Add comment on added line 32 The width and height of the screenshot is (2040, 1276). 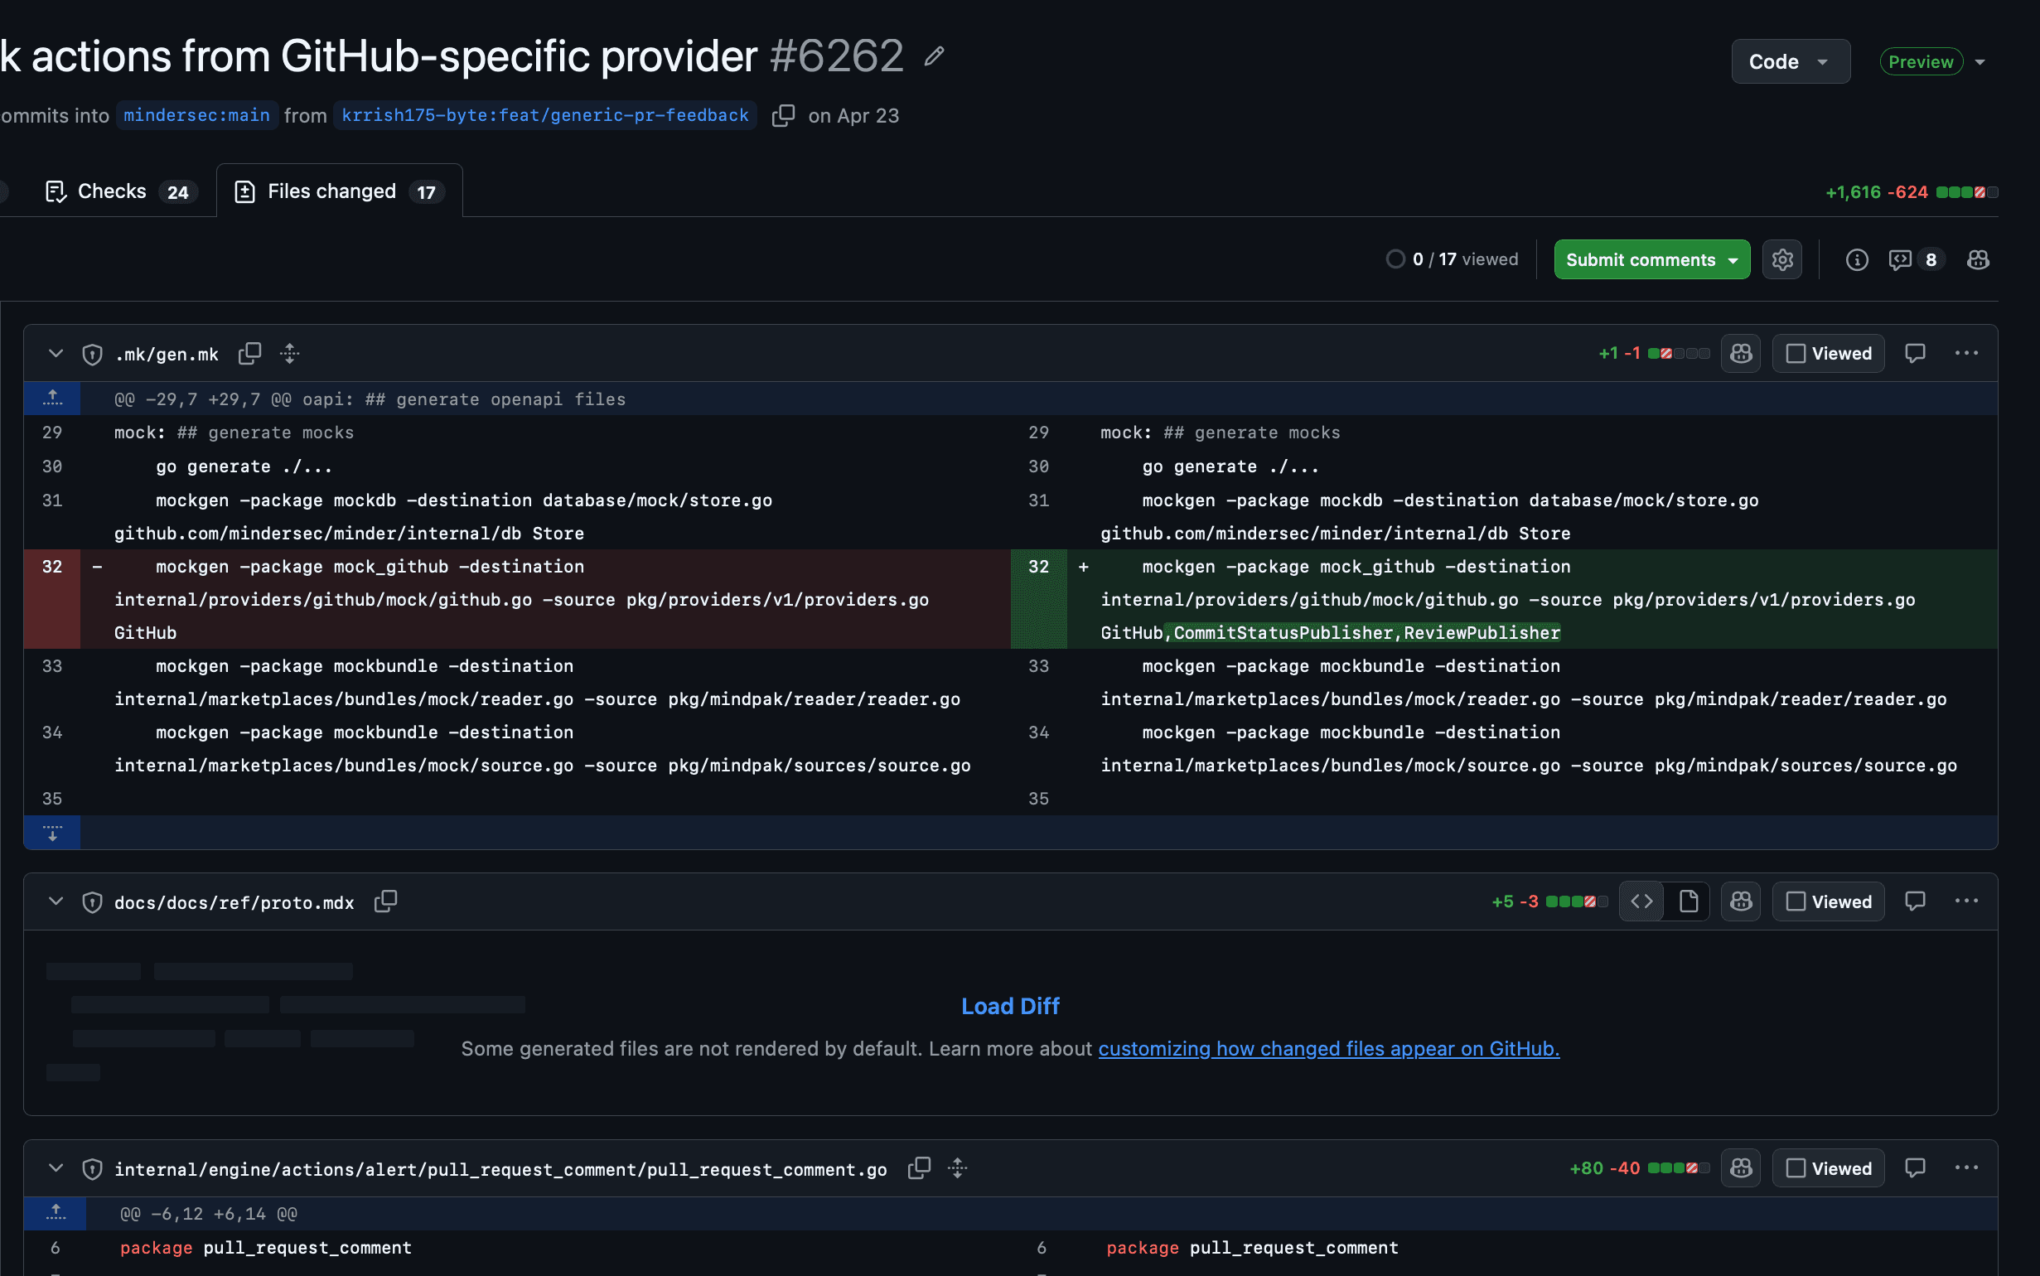coord(1083,567)
